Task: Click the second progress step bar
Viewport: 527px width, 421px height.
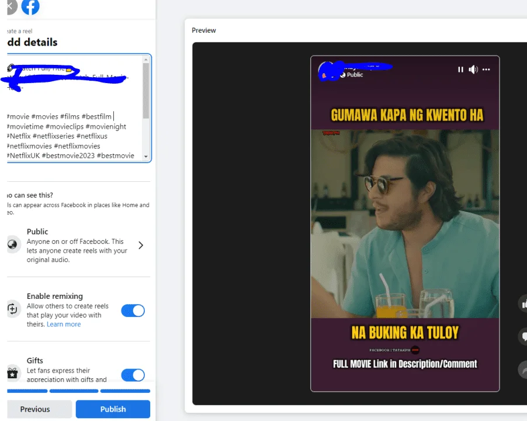Action: click(x=74, y=391)
